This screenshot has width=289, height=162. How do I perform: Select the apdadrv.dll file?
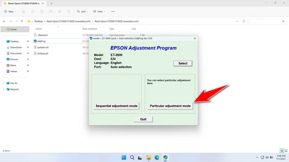coord(43,48)
